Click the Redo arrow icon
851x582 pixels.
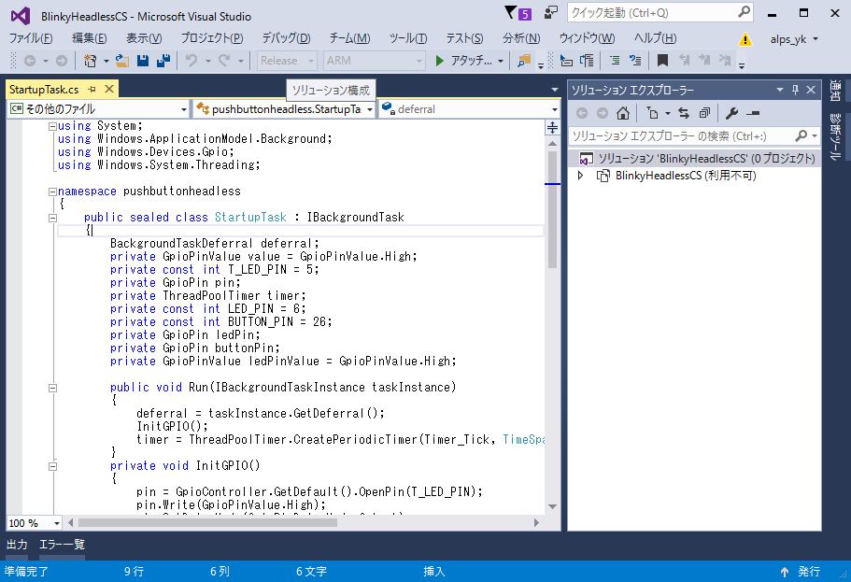tap(224, 61)
